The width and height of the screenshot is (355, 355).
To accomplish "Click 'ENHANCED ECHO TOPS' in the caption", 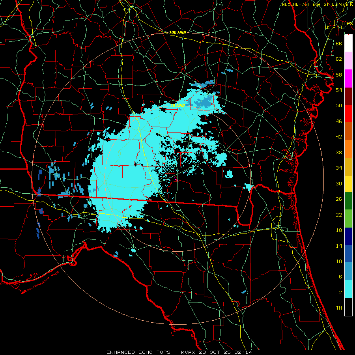I will click(x=138, y=352).
